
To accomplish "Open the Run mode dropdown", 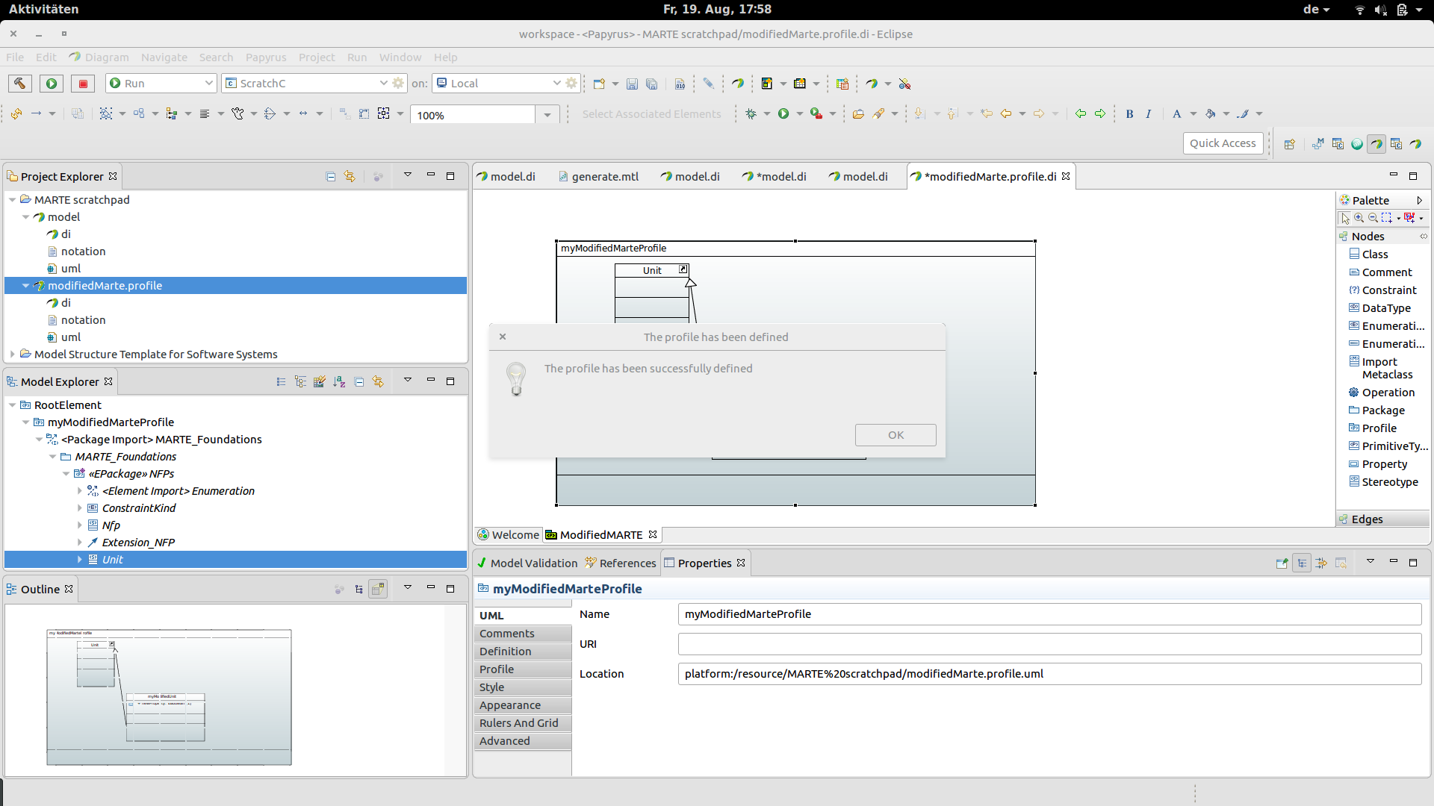I will tap(209, 84).
